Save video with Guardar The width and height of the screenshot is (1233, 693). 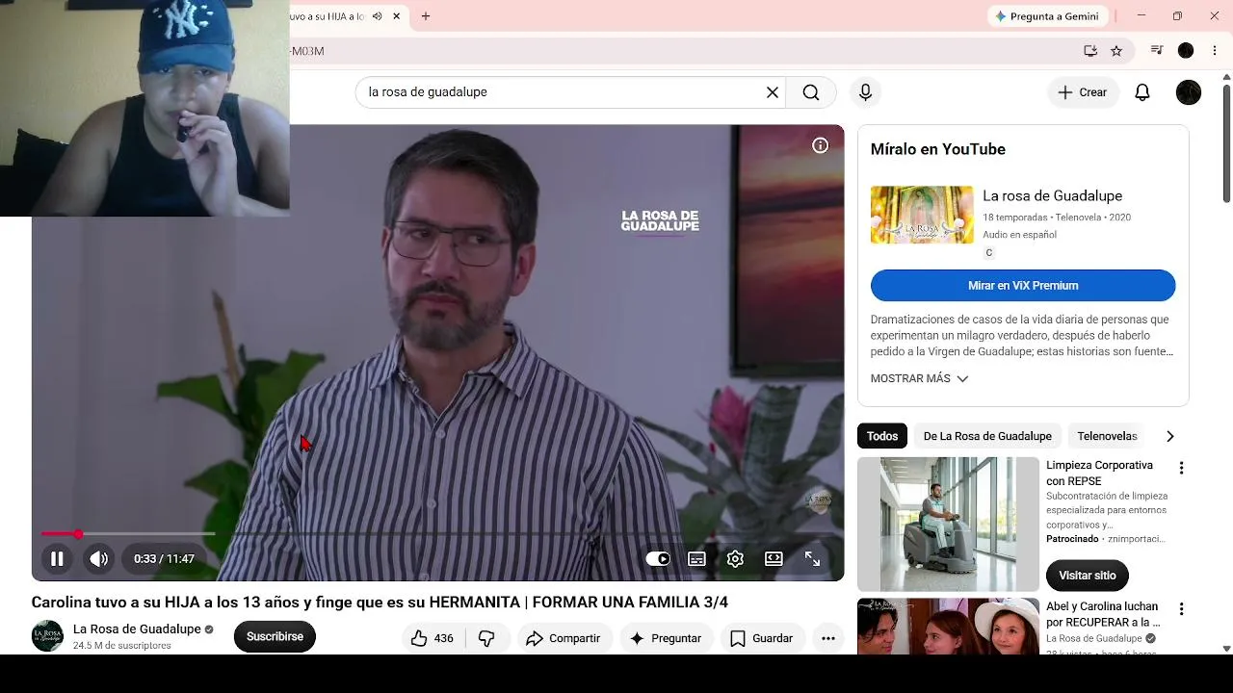[762, 638]
